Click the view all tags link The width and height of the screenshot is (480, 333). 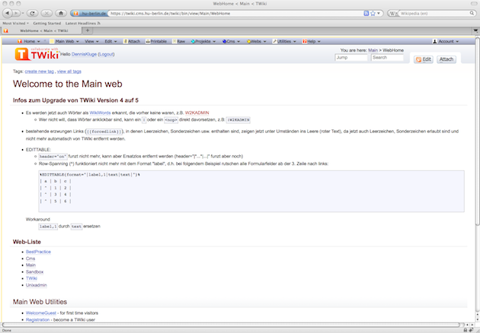[69, 71]
